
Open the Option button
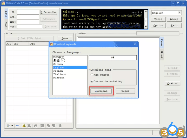(x=158, y=26)
